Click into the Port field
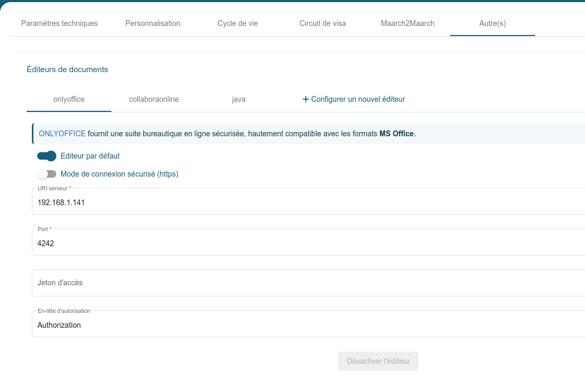The width and height of the screenshot is (585, 376). 308,243
